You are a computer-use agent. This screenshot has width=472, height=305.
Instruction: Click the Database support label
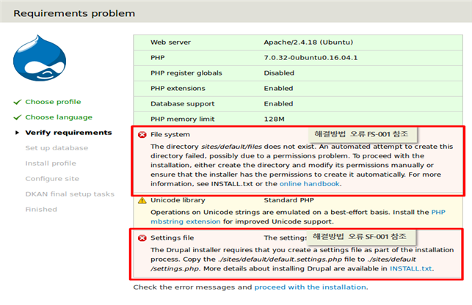click(x=183, y=104)
